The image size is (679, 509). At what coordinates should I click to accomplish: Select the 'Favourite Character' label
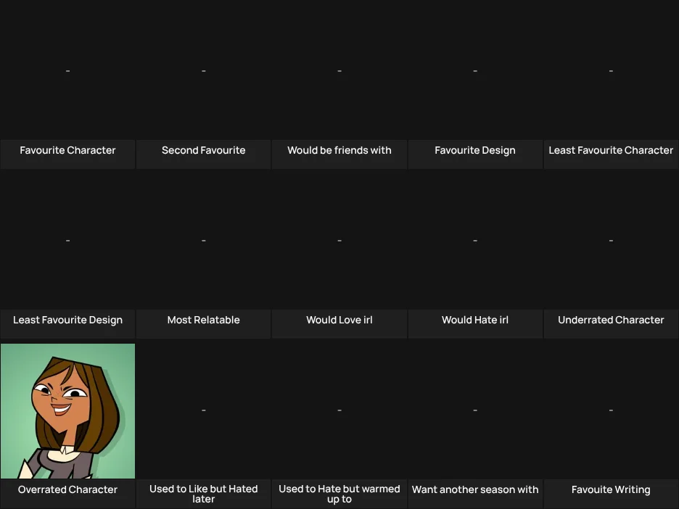(67, 150)
